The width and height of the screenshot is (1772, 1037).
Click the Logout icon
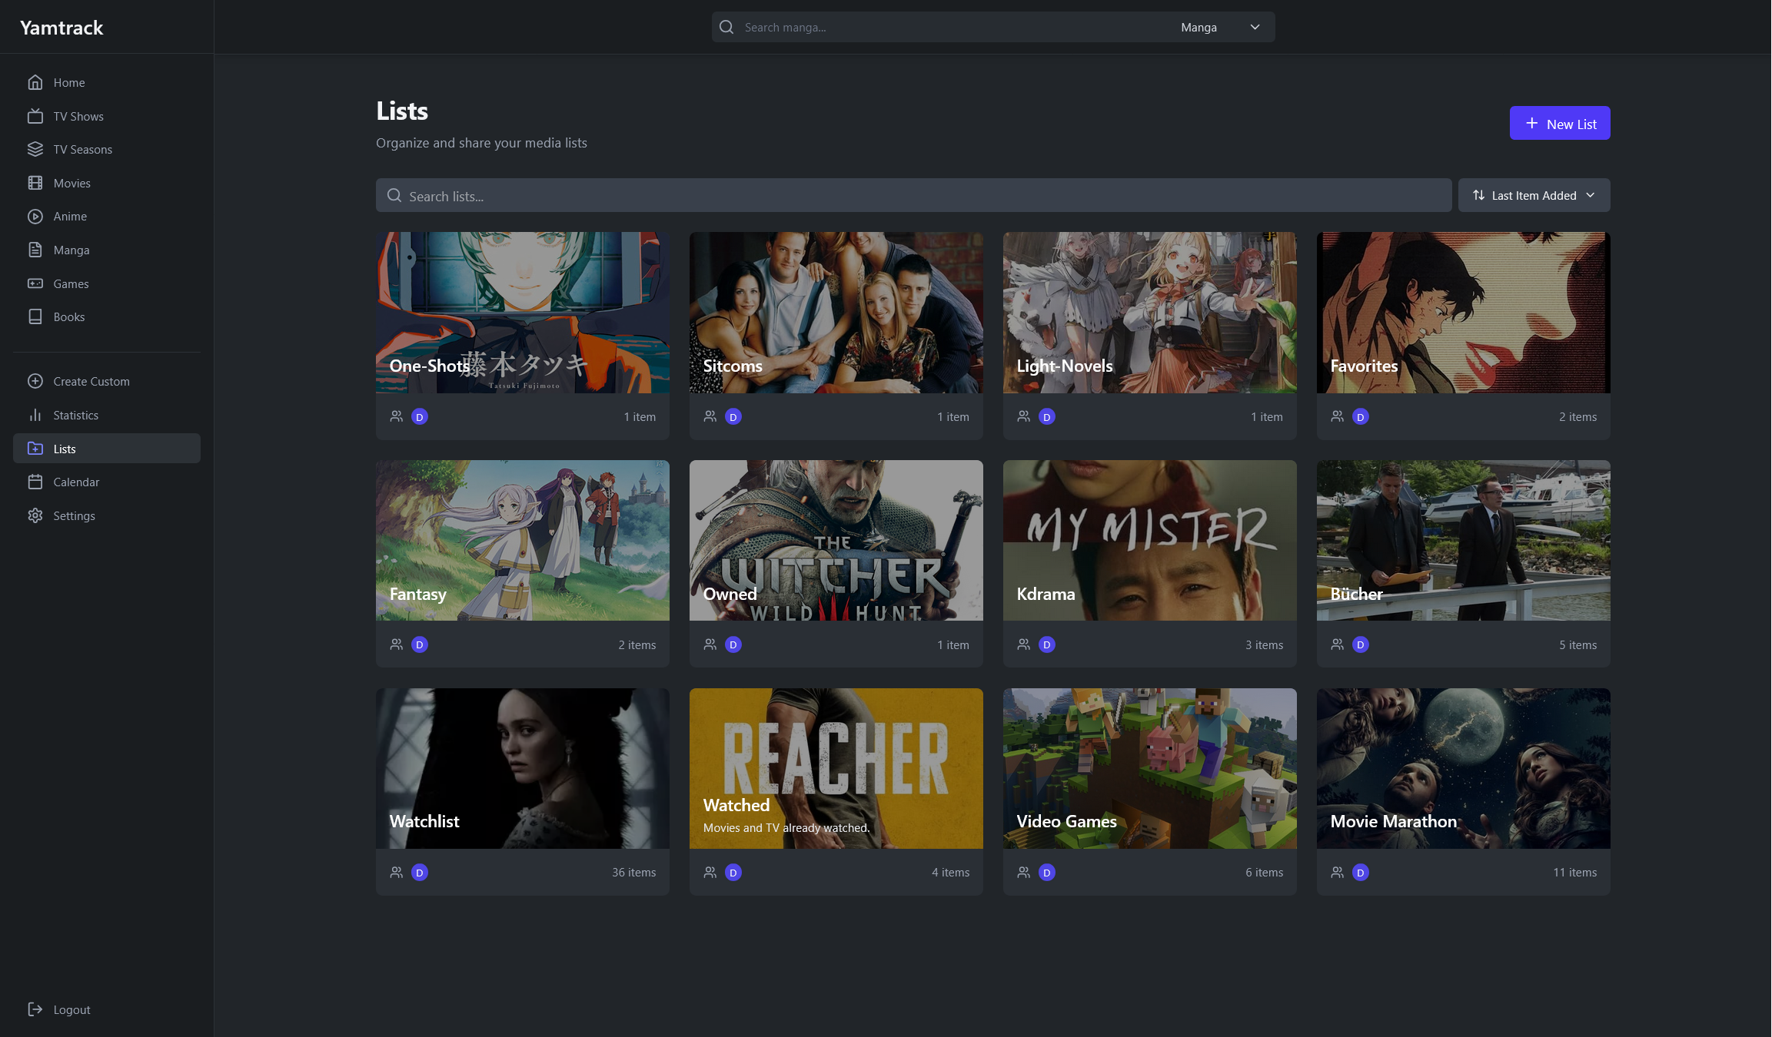point(35,1009)
